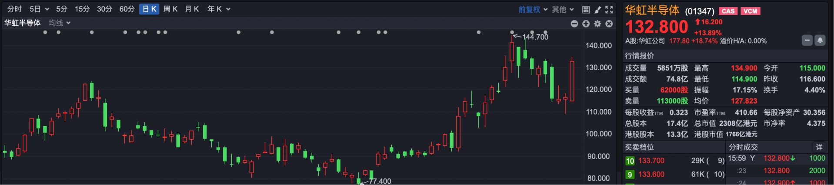834x185 pixels.
Task: Click the +13.89% change value
Action: (707, 33)
